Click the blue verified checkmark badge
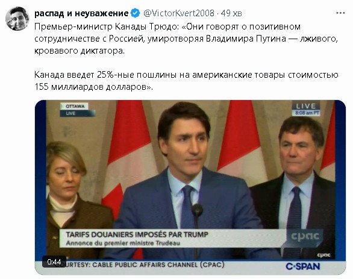353x279 pixels. (x=135, y=13)
